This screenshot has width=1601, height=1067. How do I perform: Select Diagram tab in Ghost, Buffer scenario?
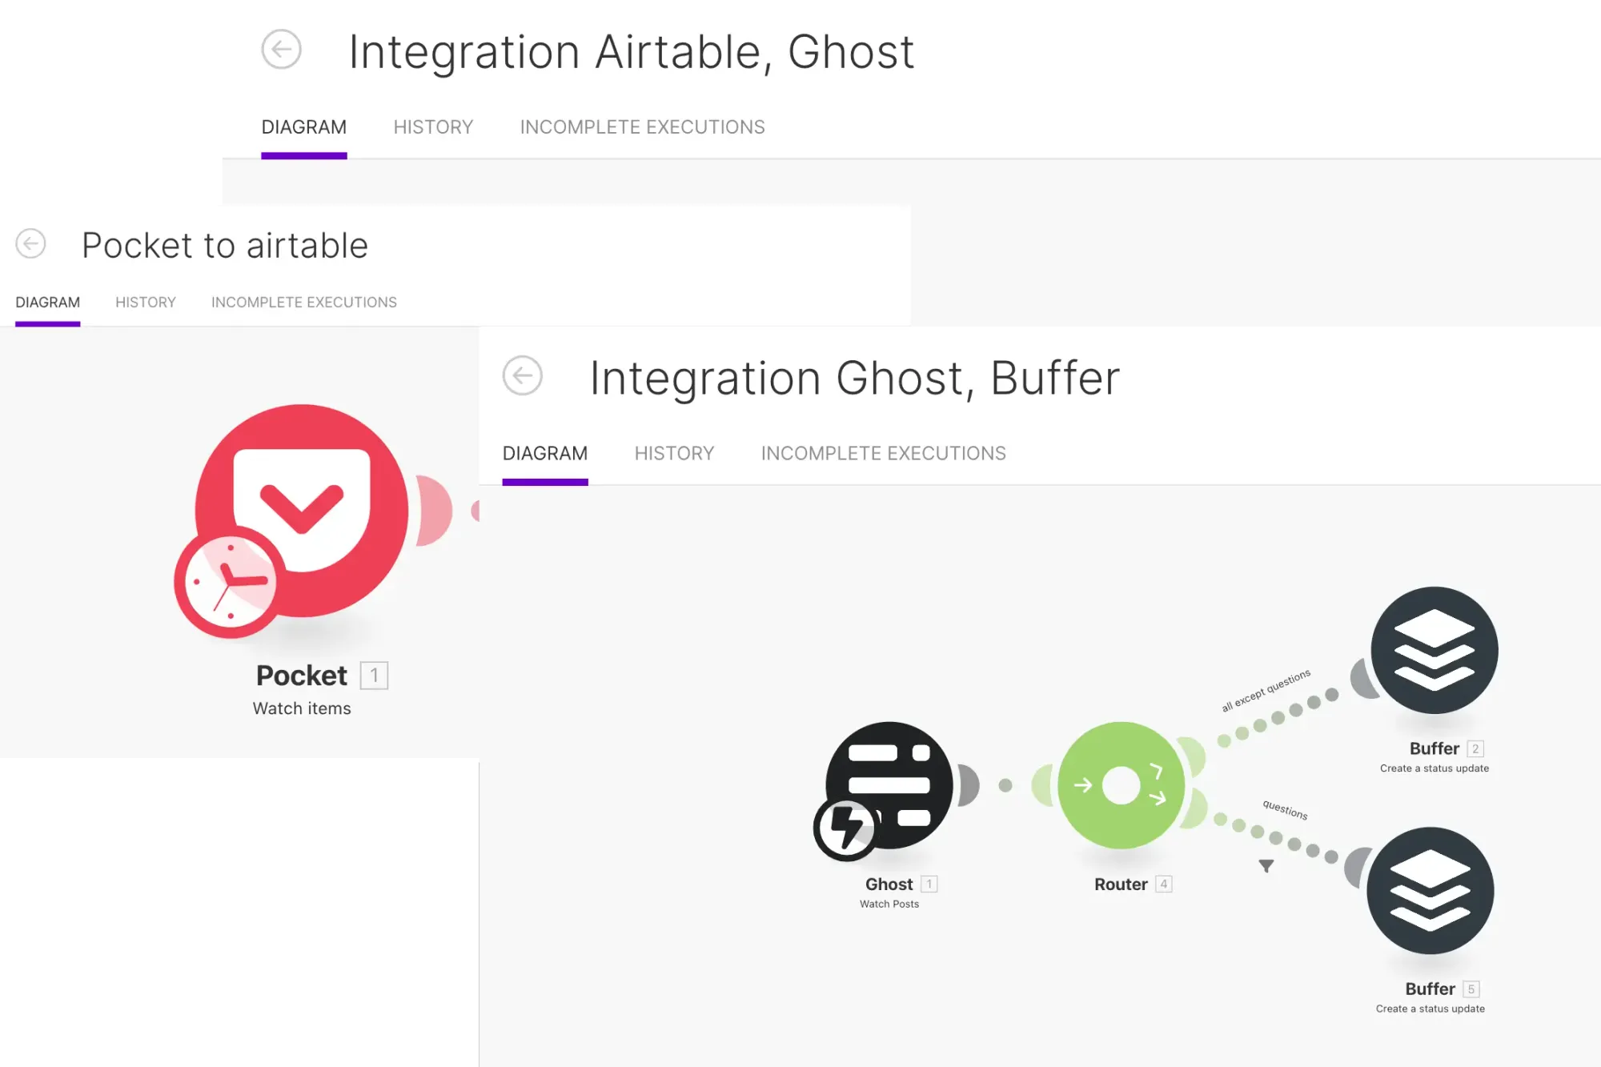coord(545,454)
